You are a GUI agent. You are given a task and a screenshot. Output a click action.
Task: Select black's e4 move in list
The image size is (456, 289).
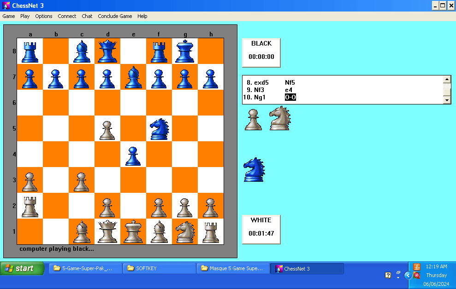tap(289, 90)
